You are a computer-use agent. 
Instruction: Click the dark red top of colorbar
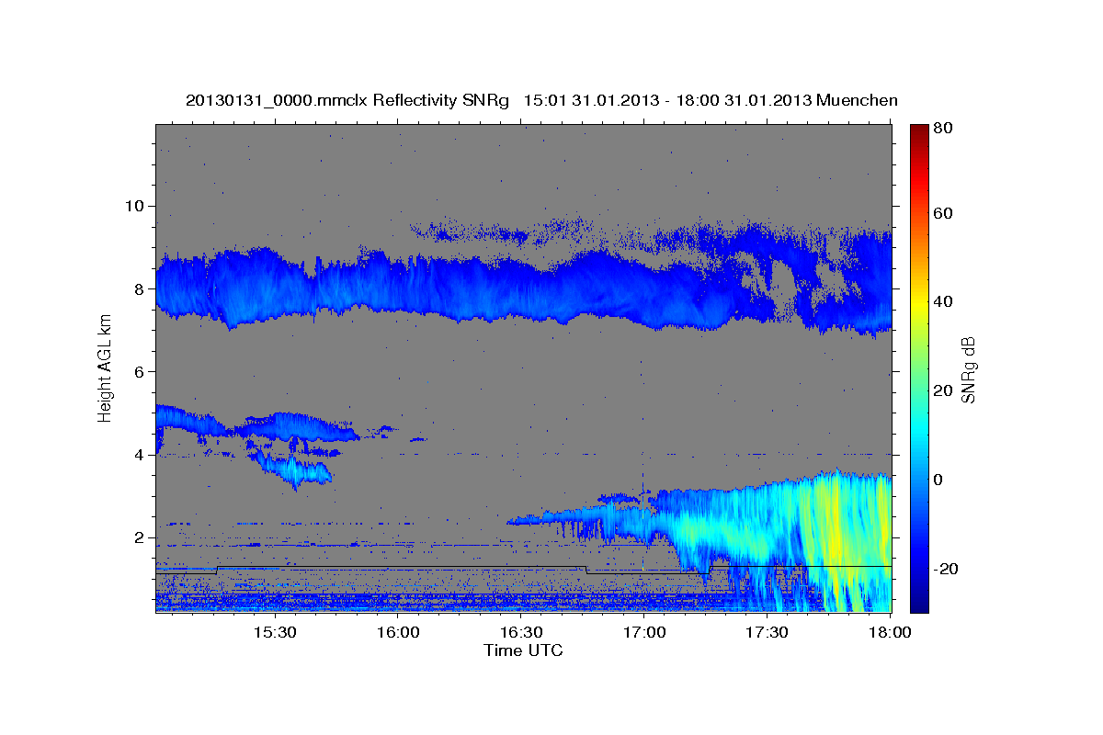918,131
